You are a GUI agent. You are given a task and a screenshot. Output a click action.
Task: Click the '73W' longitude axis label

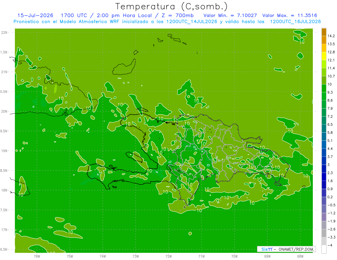[136, 256]
